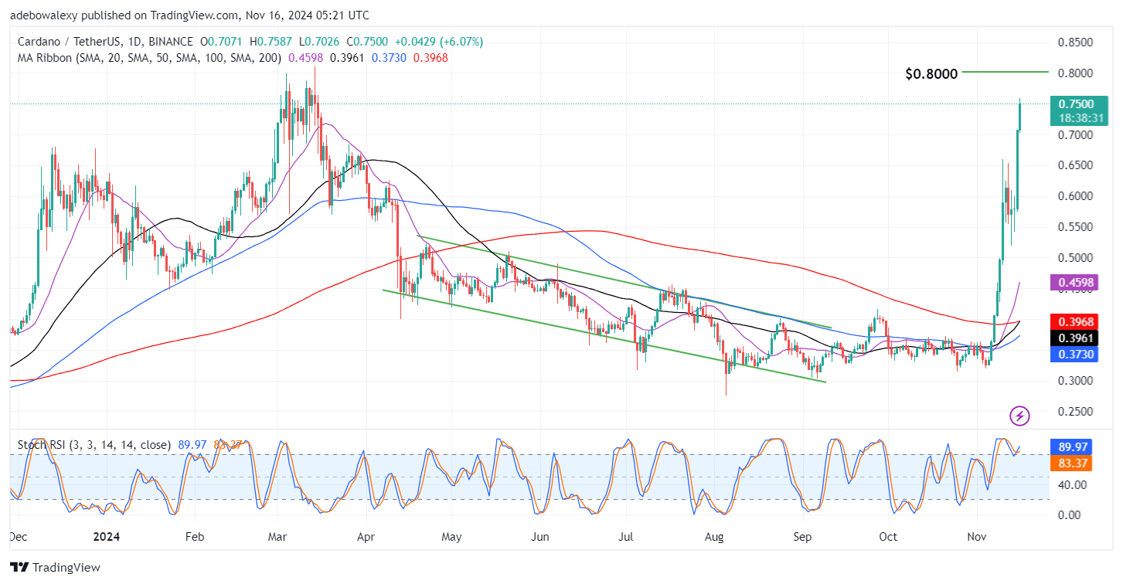Click the 0.8000 price axis label
Viewport: 1123px width, 584px height.
tap(1075, 73)
